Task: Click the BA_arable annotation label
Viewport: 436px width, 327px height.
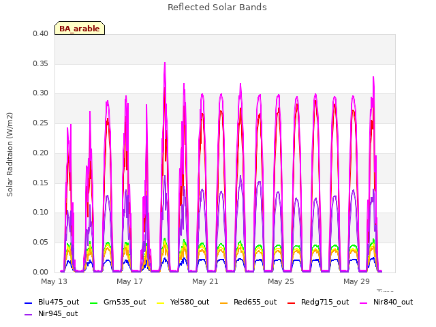Action: coord(80,29)
